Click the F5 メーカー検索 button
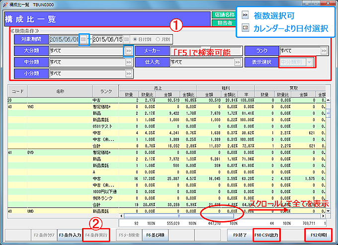 [129, 235]
